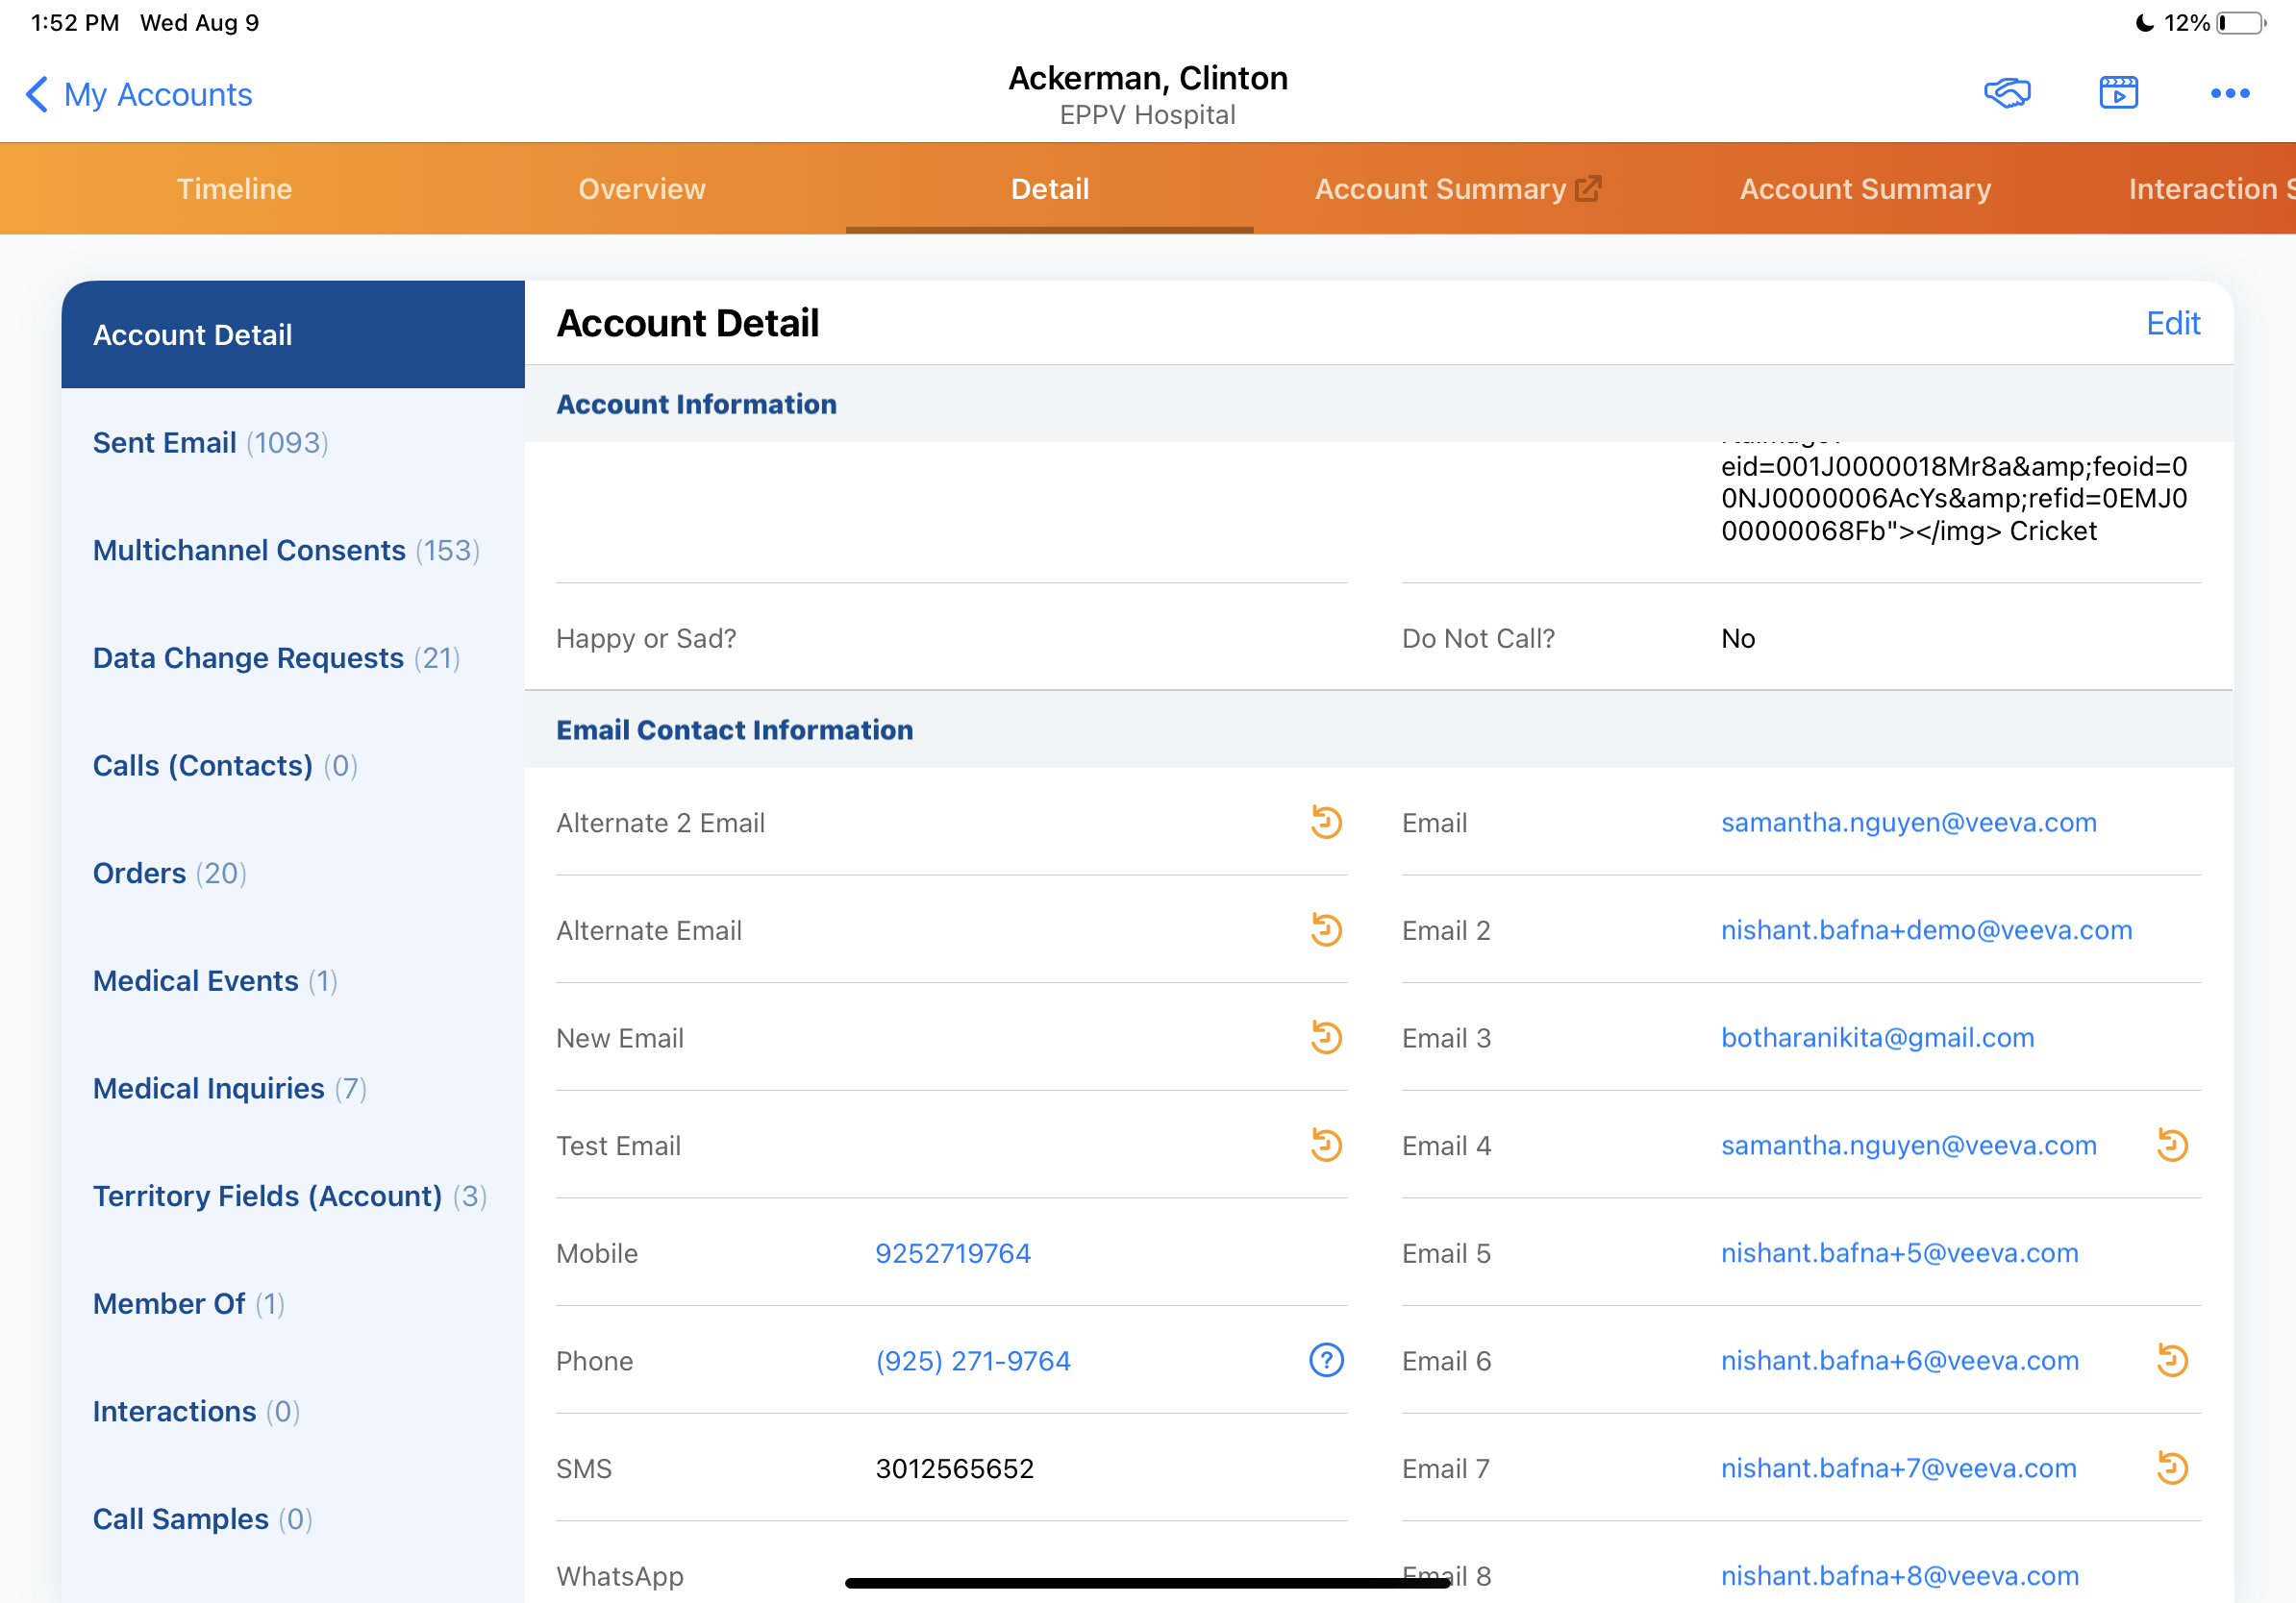Click history icon next to Alternate Email
2296x1603 pixels.
click(1326, 930)
